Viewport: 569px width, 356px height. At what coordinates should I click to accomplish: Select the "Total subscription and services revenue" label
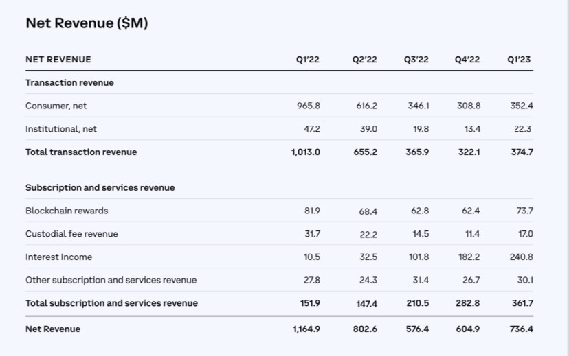111,302
